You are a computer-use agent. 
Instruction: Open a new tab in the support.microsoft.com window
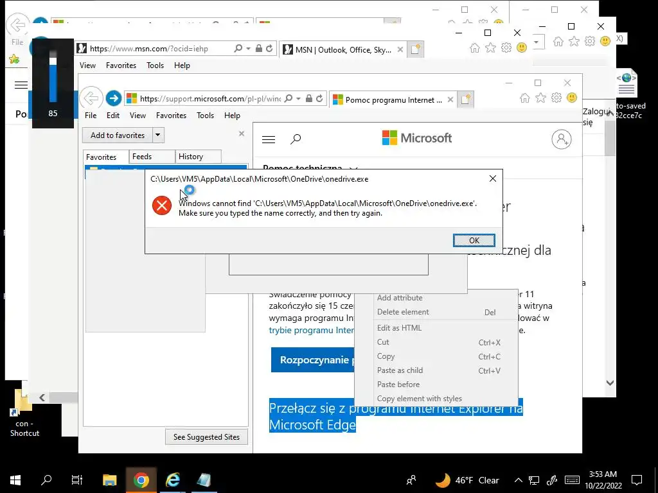465,99
